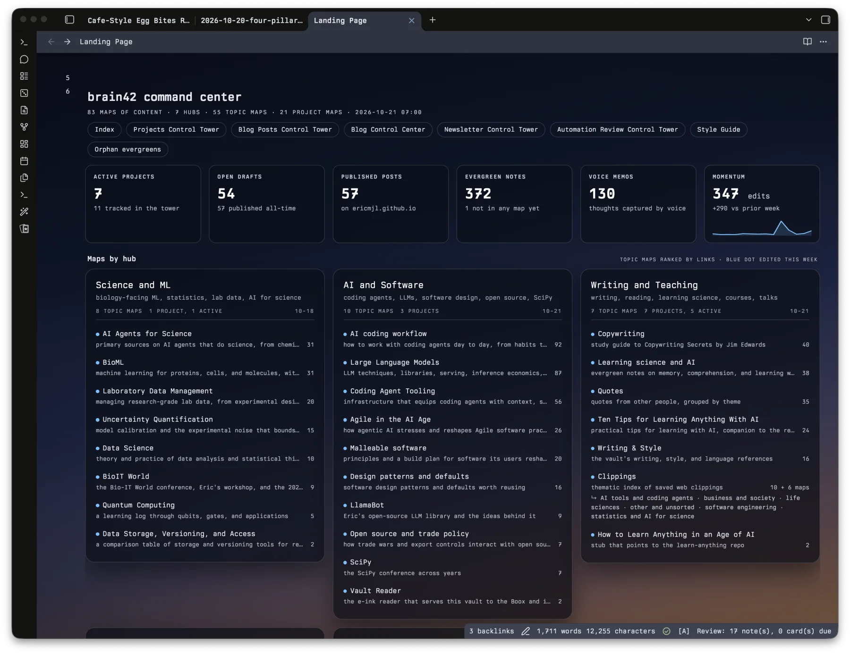Open Writing & Style map
Screen dimensions: 850x654
(x=629, y=448)
